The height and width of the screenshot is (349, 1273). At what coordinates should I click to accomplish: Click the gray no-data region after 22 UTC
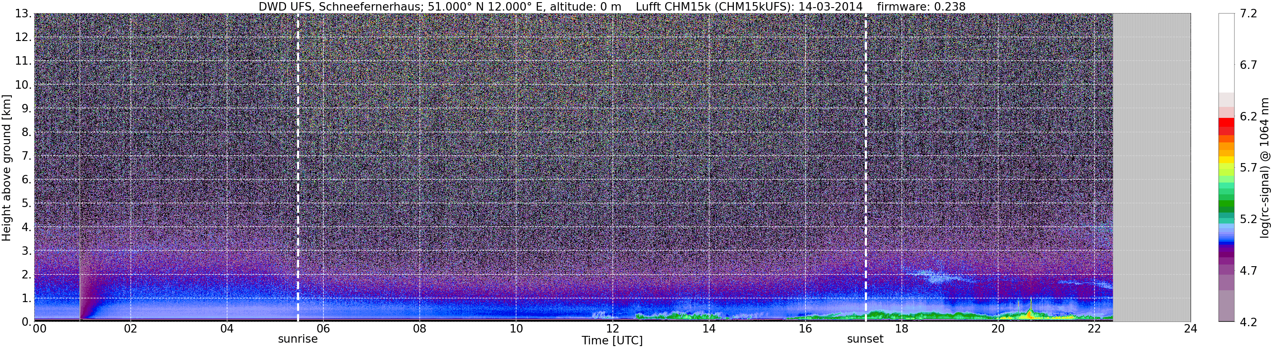pos(1151,167)
